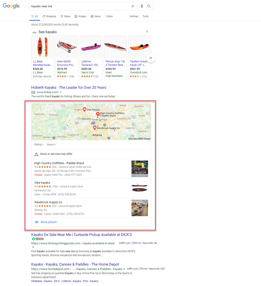The image size is (261, 286).
Task: Click the Sam's Club seller name in kayak ads
Action: pyautogui.click(x=88, y=72)
